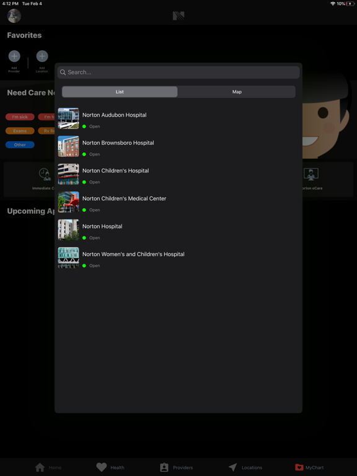Click green Open status dot for Norton Brownsboro

(84, 154)
